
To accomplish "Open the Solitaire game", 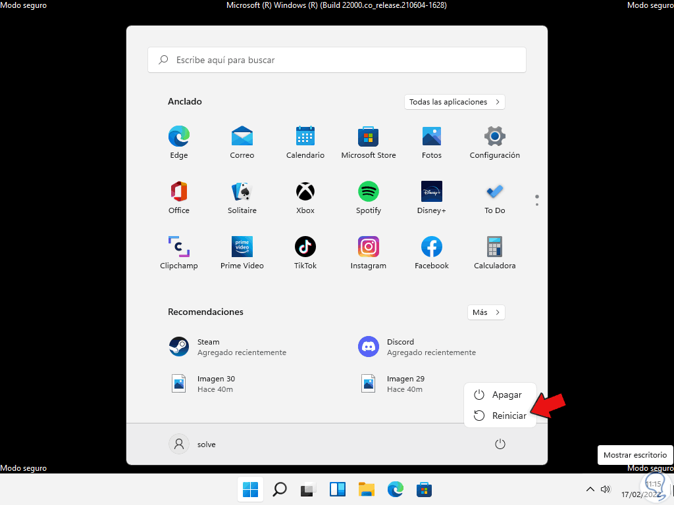I will pyautogui.click(x=242, y=197).
